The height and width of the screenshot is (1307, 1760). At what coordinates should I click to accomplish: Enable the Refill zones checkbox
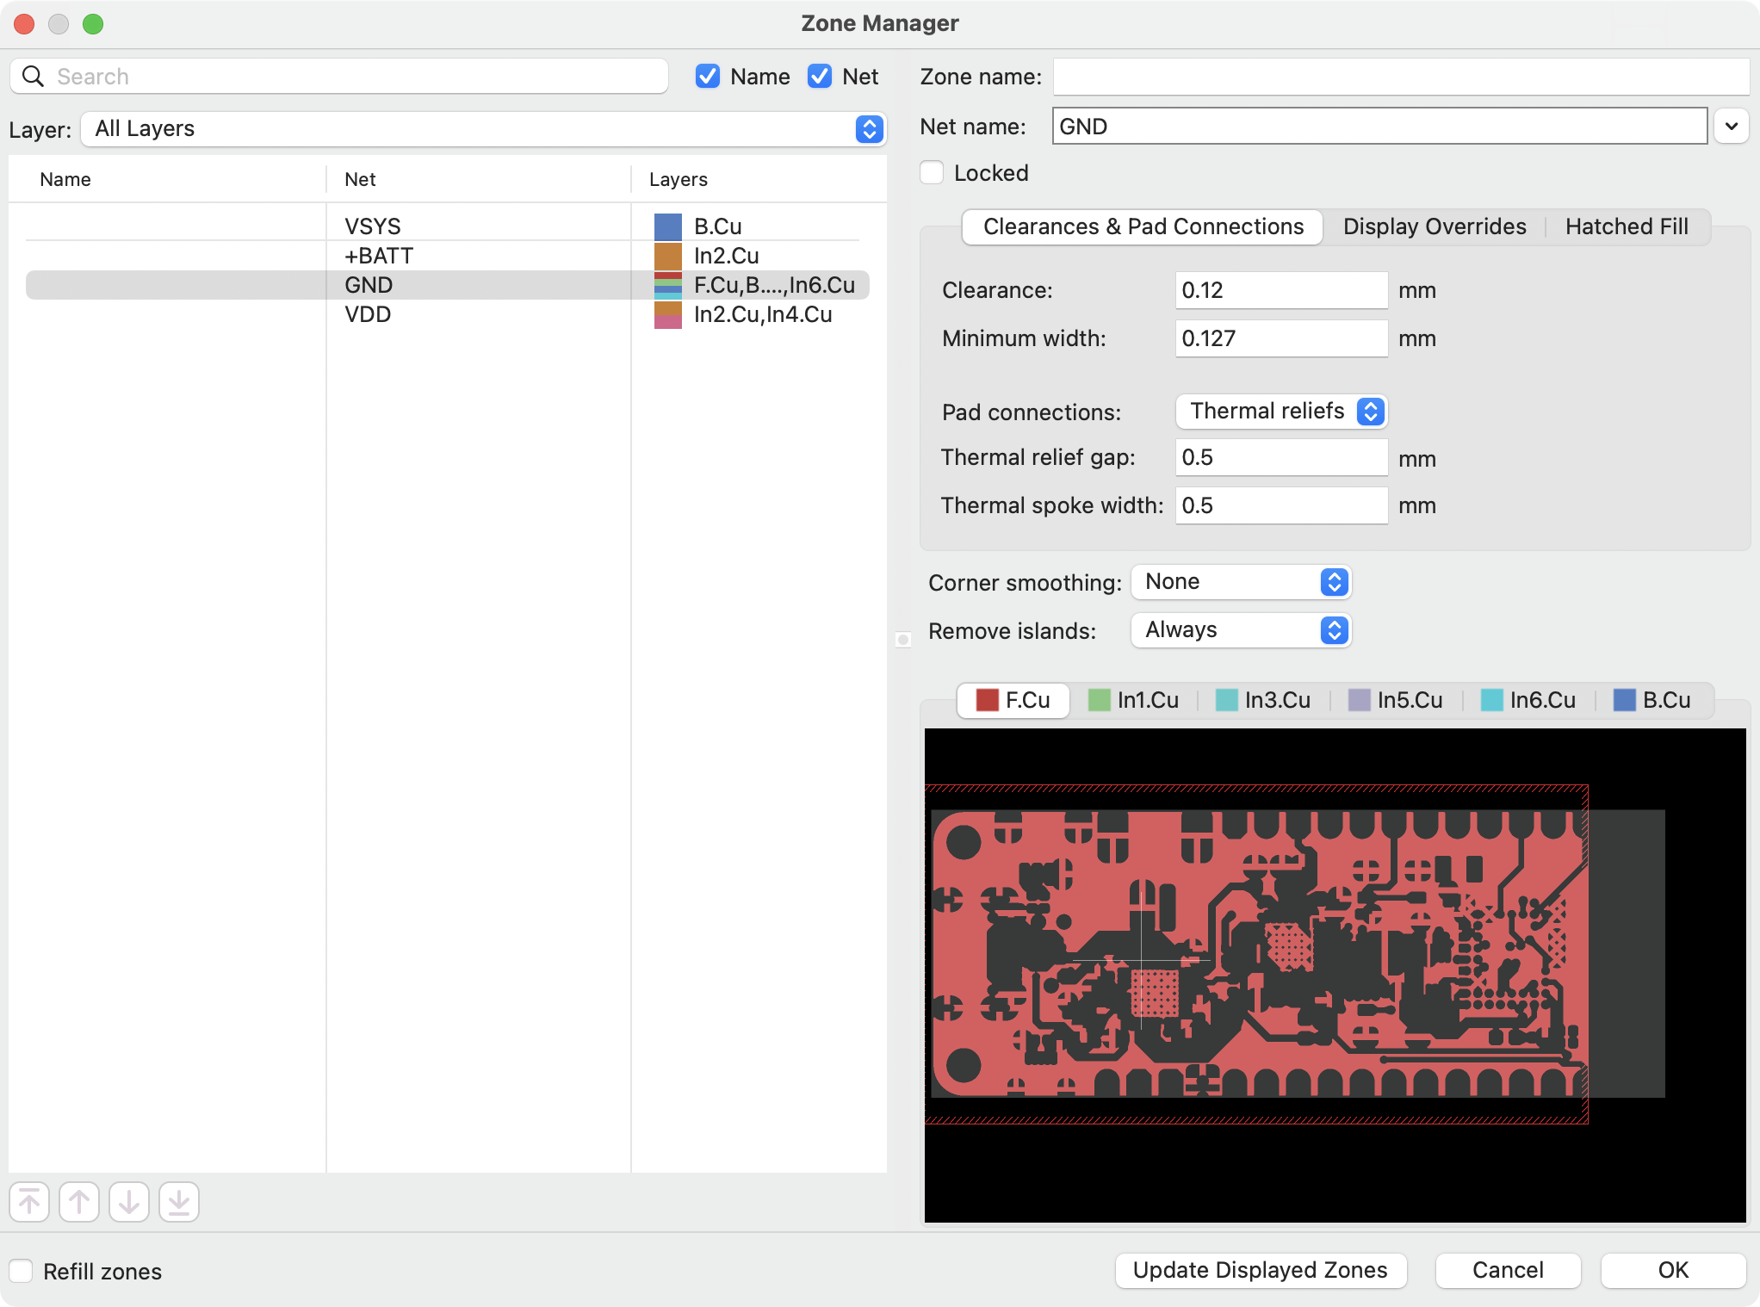pyautogui.click(x=22, y=1271)
